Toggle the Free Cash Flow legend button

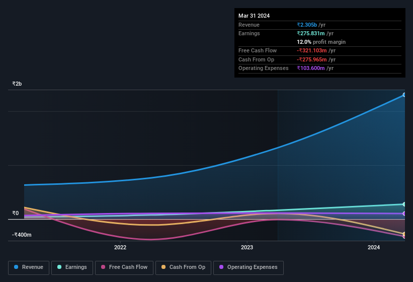[x=124, y=267]
